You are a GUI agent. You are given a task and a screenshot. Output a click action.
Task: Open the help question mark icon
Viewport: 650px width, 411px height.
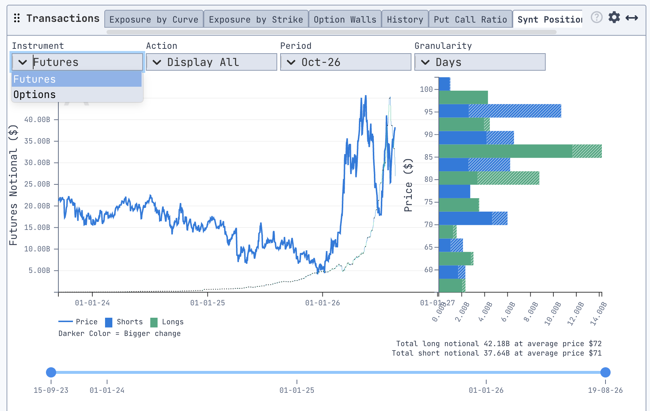click(x=596, y=17)
